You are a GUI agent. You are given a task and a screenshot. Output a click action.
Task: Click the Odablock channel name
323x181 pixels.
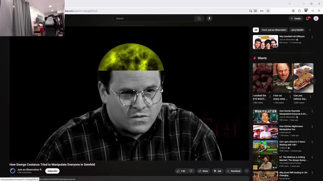[284, 148]
